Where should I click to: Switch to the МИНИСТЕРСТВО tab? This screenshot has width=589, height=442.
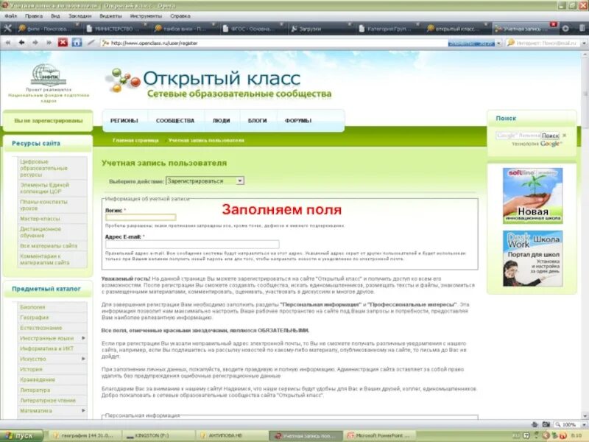pyautogui.click(x=116, y=29)
